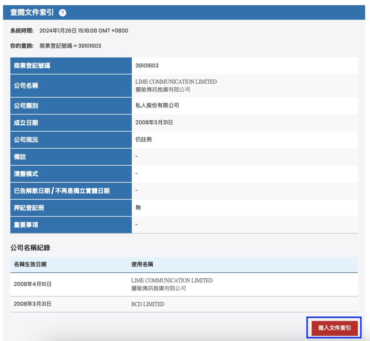Click the 名稱生效日期 column header

[x=30, y=264]
